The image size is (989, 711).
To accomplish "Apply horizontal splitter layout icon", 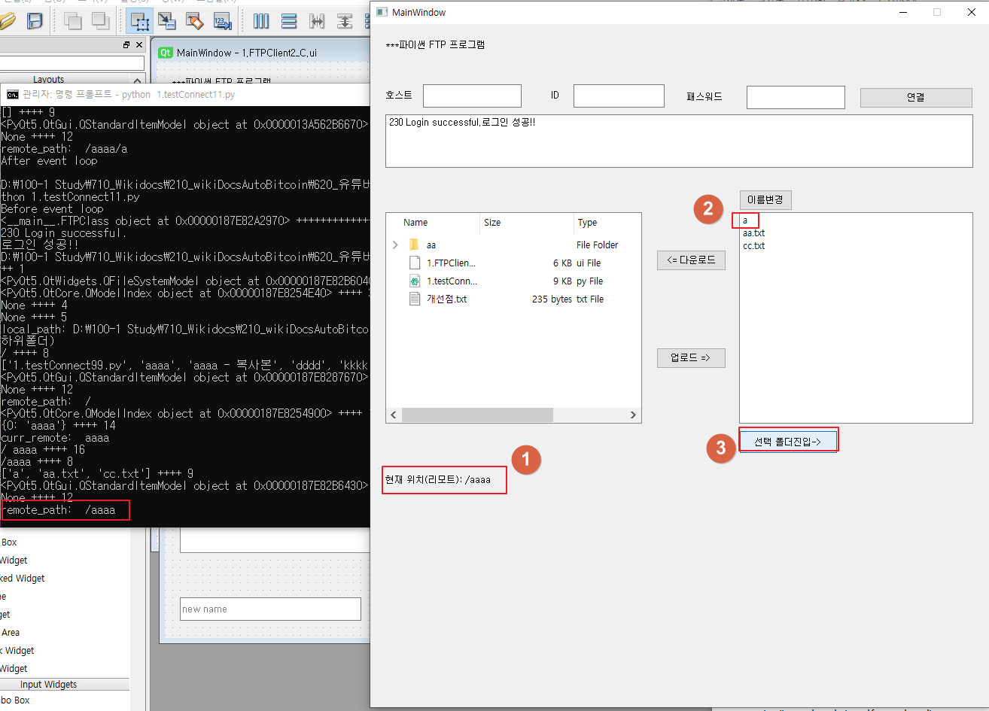I will tap(317, 20).
